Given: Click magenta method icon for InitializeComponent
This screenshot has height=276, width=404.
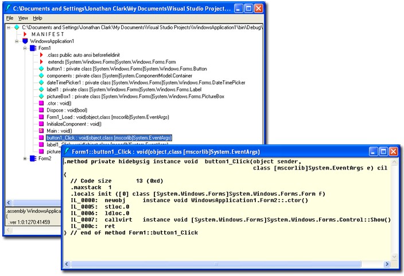Looking at the screenshot, I should [41, 124].
